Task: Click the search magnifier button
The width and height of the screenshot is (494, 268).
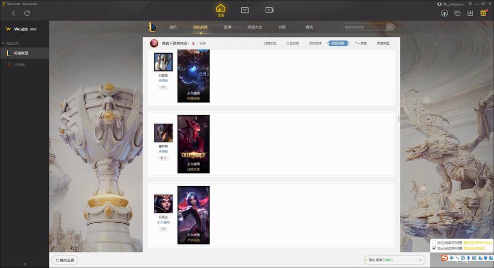Action: click(x=389, y=27)
